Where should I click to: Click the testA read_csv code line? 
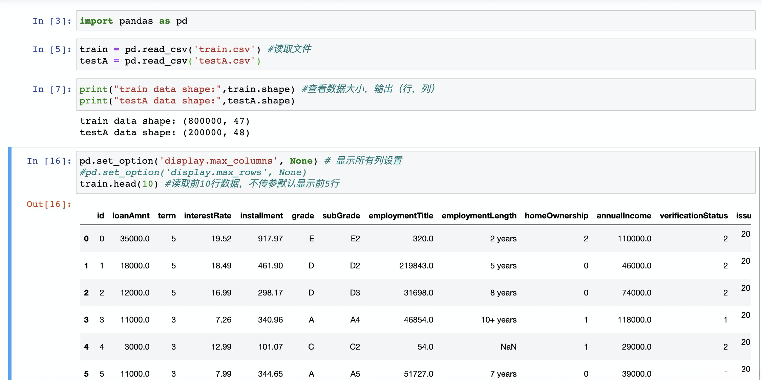click(170, 61)
